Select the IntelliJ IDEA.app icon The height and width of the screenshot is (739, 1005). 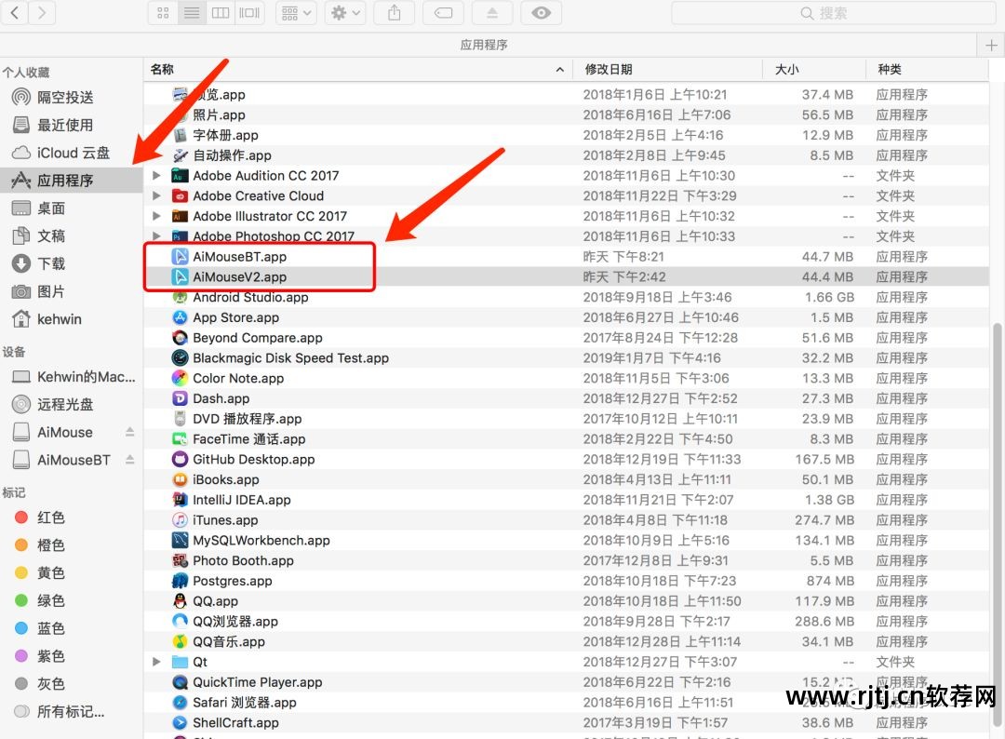181,500
